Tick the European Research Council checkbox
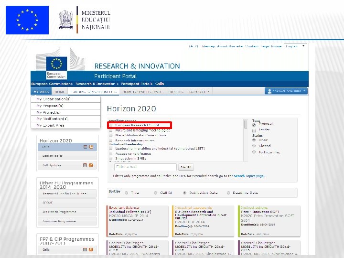This screenshot has width=344, height=258. 111,125
